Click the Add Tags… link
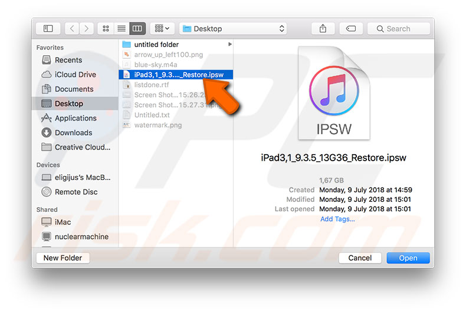 point(337,219)
